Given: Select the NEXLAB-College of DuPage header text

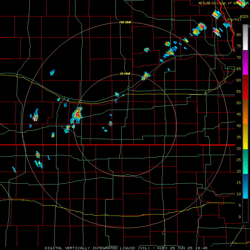Looking at the screenshot, I should tap(223, 3).
